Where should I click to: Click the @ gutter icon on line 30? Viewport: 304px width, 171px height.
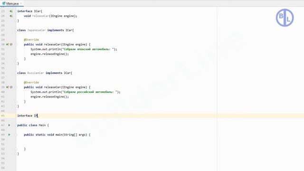point(11,45)
